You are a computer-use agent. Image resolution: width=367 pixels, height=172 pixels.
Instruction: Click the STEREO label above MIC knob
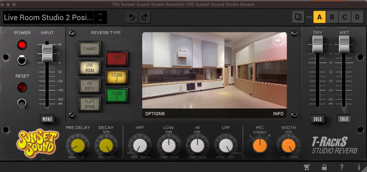pos(260,133)
